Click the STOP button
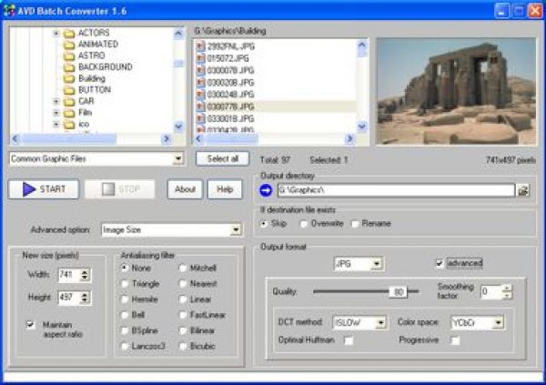Image resolution: width=546 pixels, height=385 pixels. (x=120, y=189)
